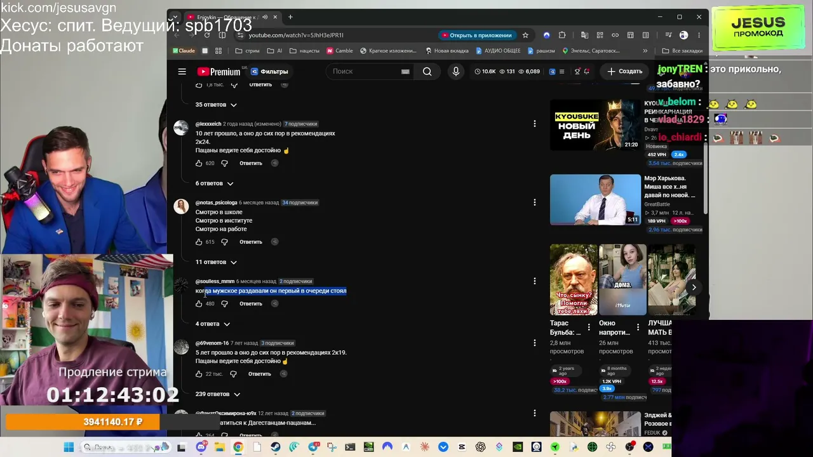813x457 pixels.
Task: Open options menu for @soulless_mmm comment
Action: pyautogui.click(x=535, y=281)
